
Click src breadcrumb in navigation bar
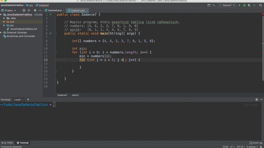[29, 5]
